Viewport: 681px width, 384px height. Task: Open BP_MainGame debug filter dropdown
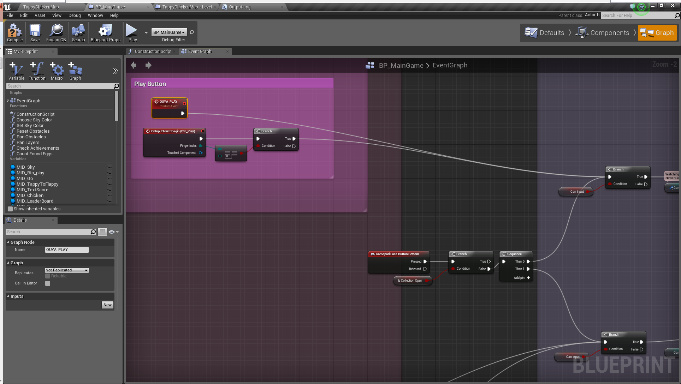tap(169, 32)
